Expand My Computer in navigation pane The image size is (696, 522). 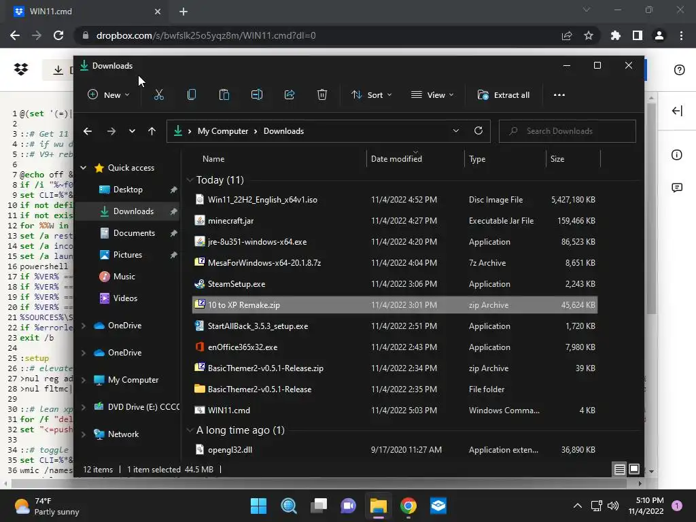83,380
